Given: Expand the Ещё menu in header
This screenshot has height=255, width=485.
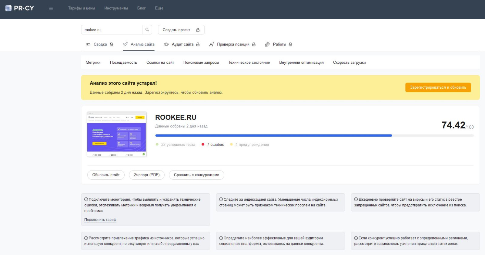Looking at the screenshot, I should point(159,8).
